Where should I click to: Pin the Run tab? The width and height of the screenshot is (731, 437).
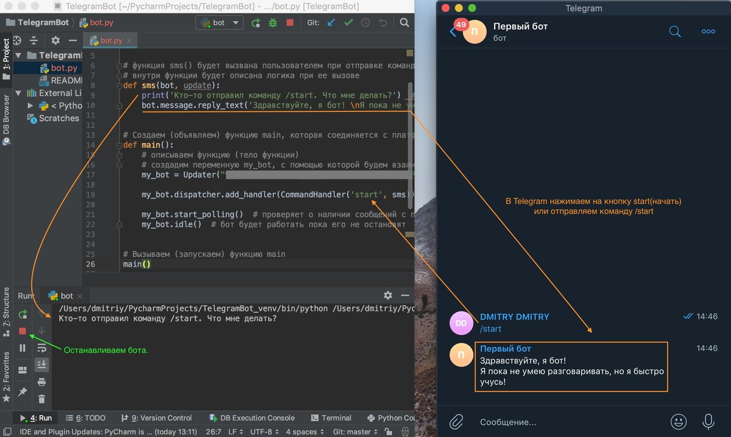click(23, 393)
